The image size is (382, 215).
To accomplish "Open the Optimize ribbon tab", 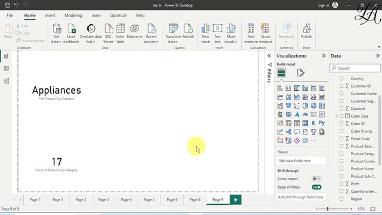I will pos(118,16).
